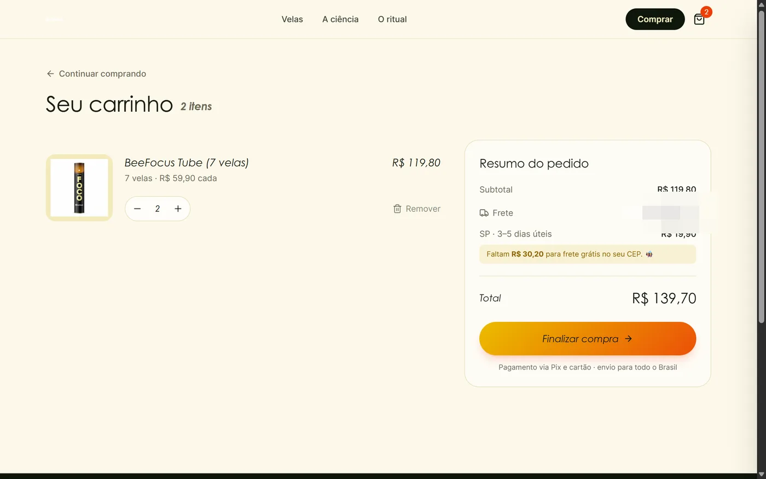Decrease BeeFocus Tube quantity with minus
Viewport: 766px width, 479px height.
(137, 209)
